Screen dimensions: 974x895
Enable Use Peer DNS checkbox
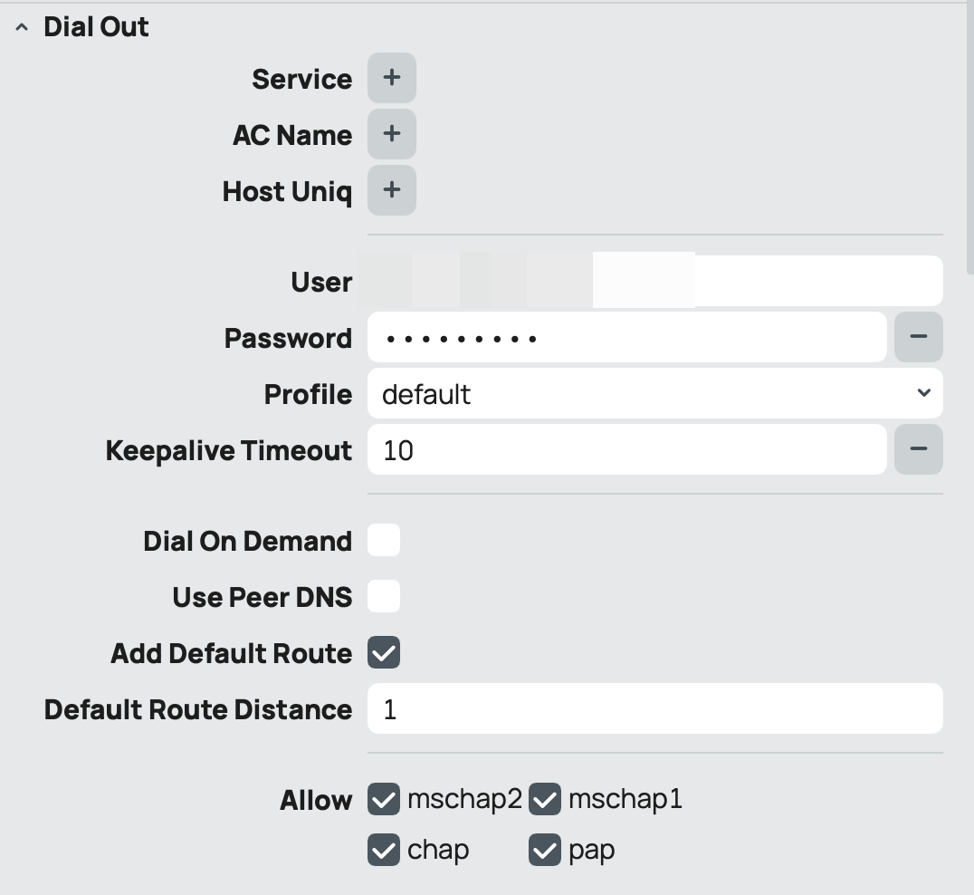point(384,597)
